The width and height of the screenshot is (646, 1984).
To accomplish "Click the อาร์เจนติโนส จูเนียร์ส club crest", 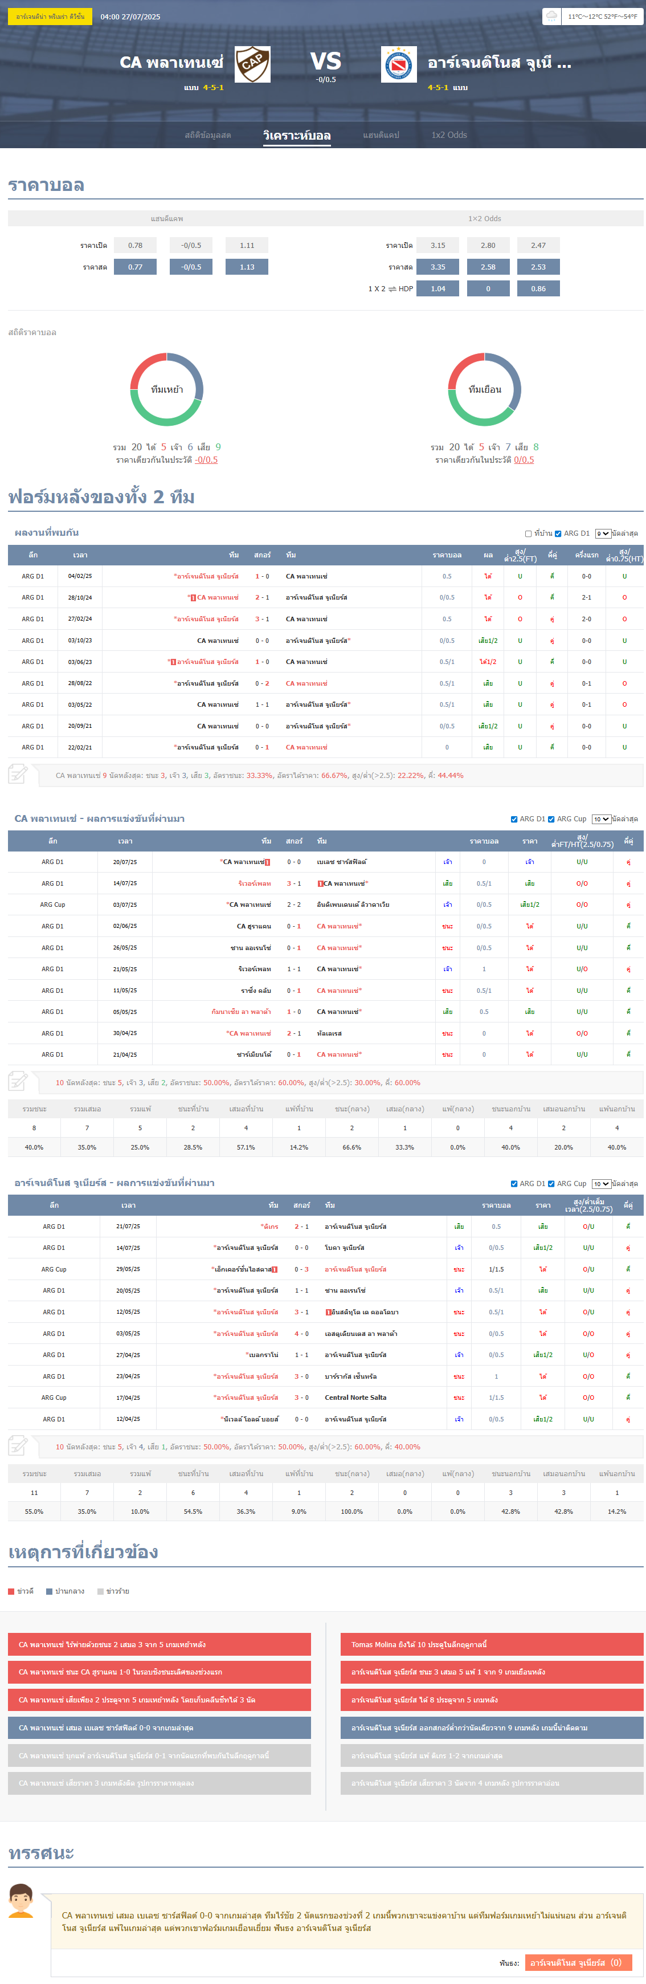I will pyautogui.click(x=399, y=64).
